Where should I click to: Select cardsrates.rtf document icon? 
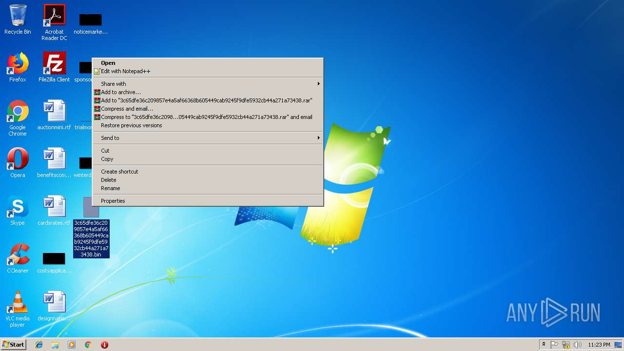(54, 211)
